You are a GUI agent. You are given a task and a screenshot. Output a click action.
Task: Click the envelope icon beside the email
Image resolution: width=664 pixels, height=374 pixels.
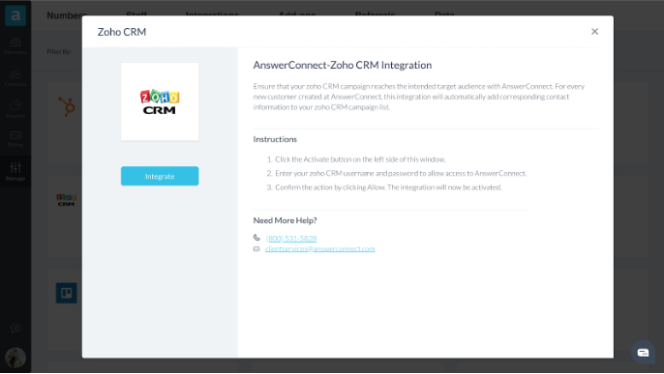[x=257, y=249]
